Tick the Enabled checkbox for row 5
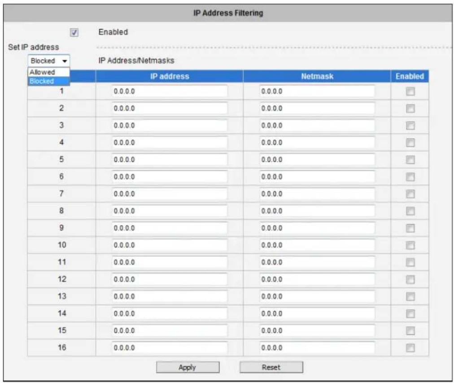This screenshot has width=454, height=383. [x=410, y=160]
